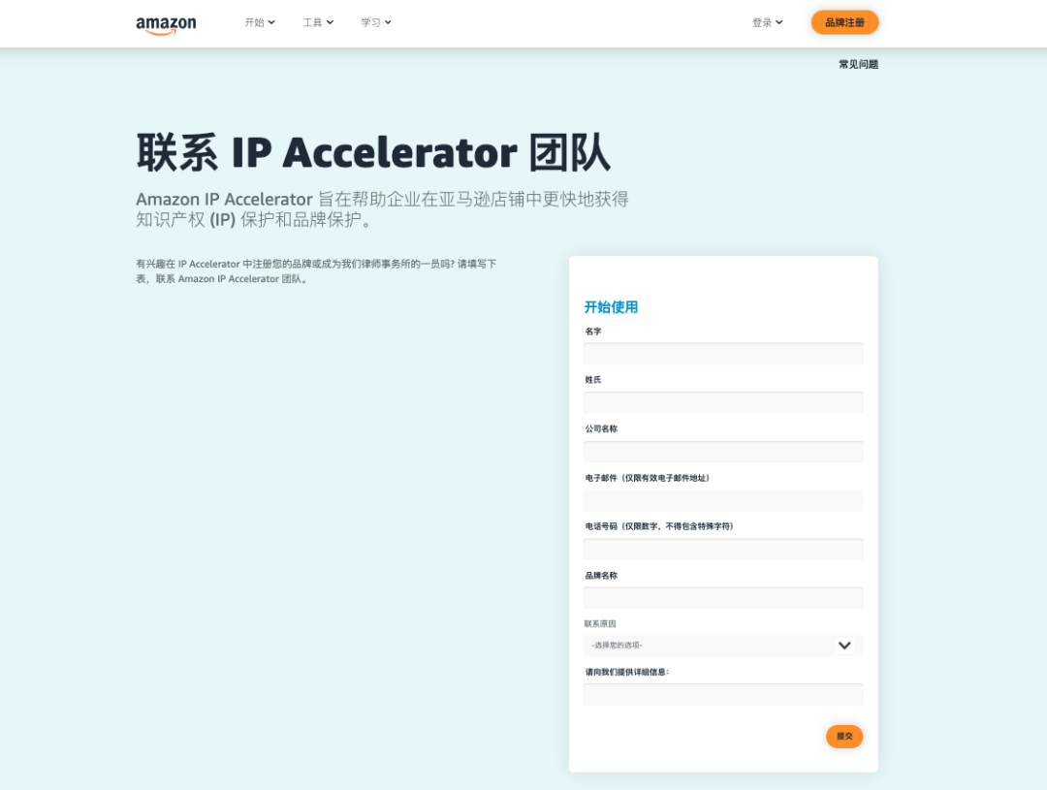Click the 开始使用 form heading
The image size is (1047, 790).
coord(611,307)
